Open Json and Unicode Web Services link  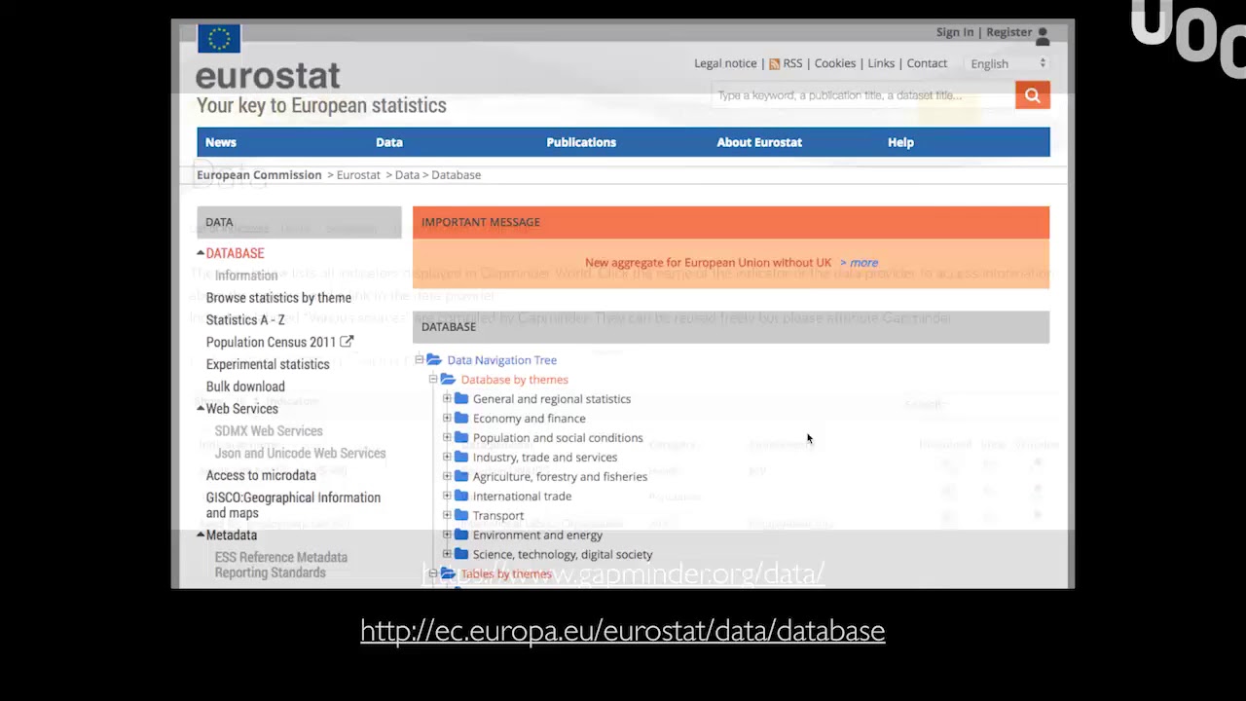coord(300,454)
